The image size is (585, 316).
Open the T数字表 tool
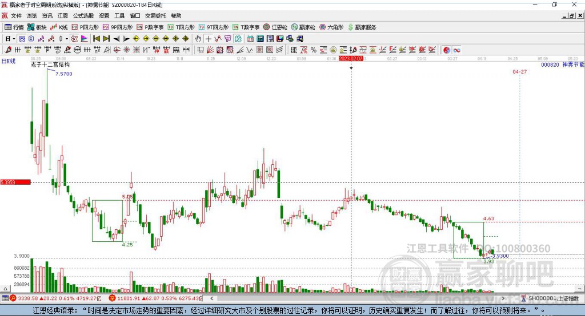coord(246,27)
